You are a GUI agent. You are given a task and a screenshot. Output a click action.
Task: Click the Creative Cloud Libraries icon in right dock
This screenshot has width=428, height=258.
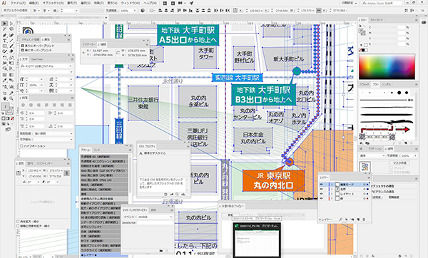[424, 22]
